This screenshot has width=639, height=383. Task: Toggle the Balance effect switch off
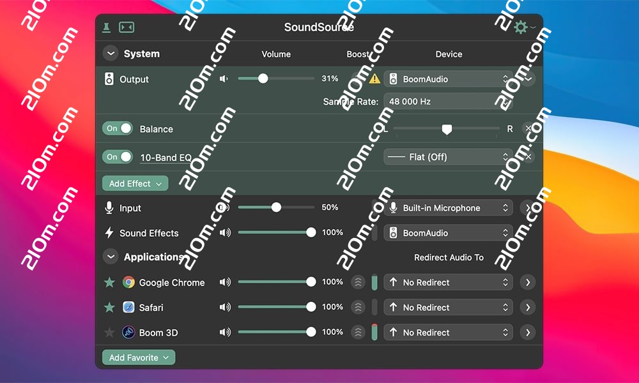[118, 129]
